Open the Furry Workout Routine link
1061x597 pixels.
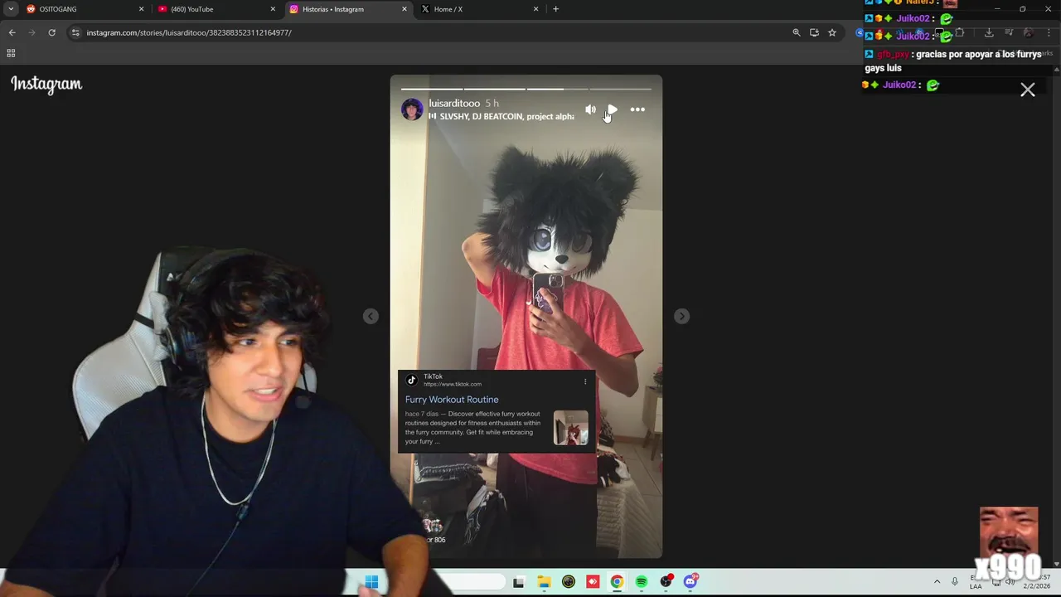click(452, 400)
